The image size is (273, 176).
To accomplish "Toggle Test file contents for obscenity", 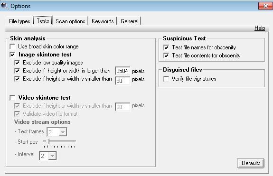I will pyautogui.click(x=166, y=56).
